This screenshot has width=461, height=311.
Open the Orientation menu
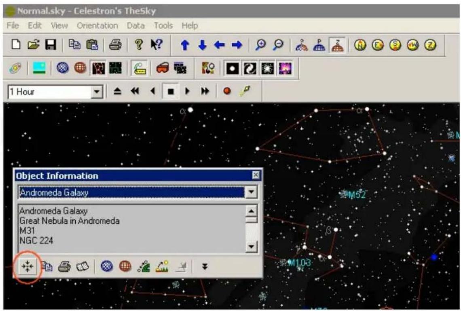(97, 26)
